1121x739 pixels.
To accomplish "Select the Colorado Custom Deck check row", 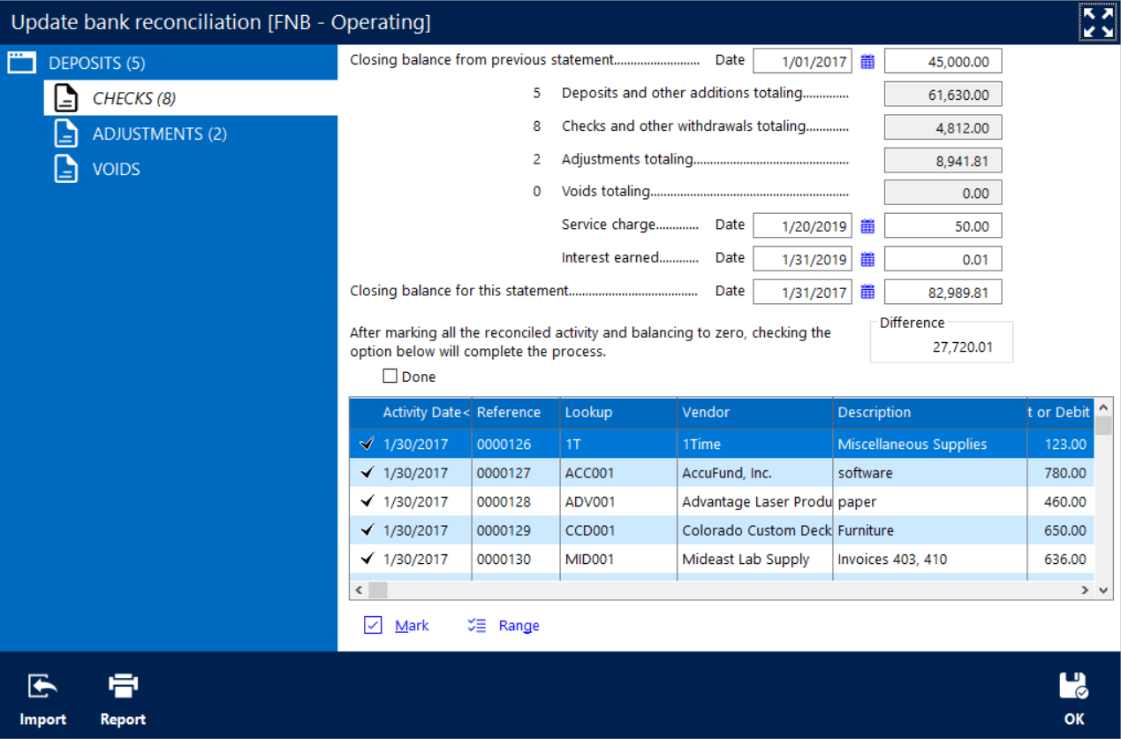I will pyautogui.click(x=755, y=530).
